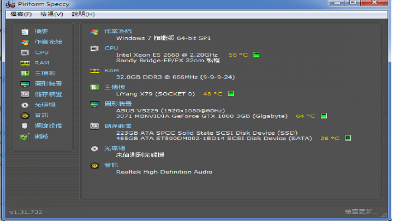The width and height of the screenshot is (393, 221).
Task: Go to the RAM section label in sidebar
Action: point(42,63)
